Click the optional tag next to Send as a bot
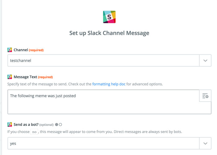 46,125
